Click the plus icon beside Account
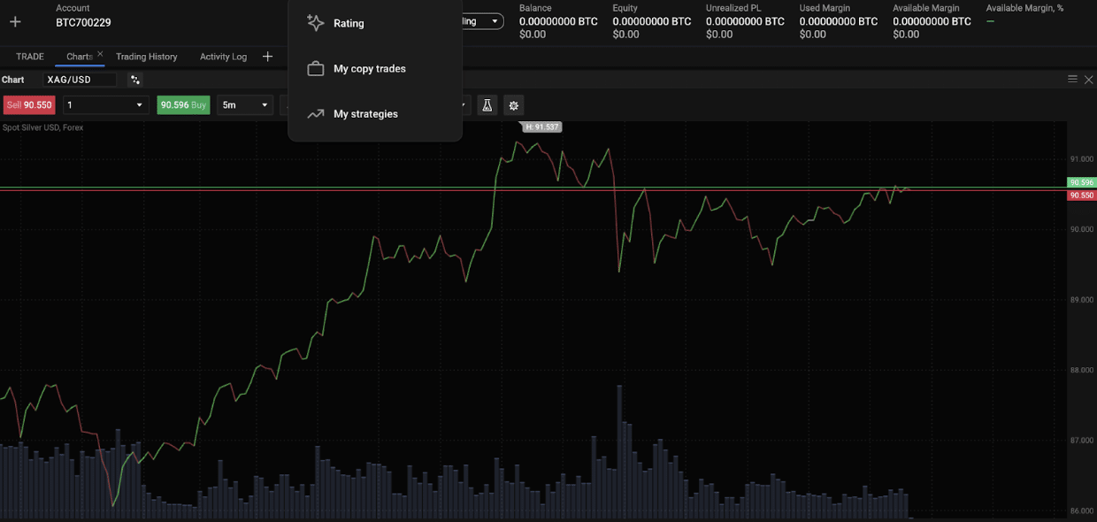The height and width of the screenshot is (522, 1097). pyautogui.click(x=15, y=22)
